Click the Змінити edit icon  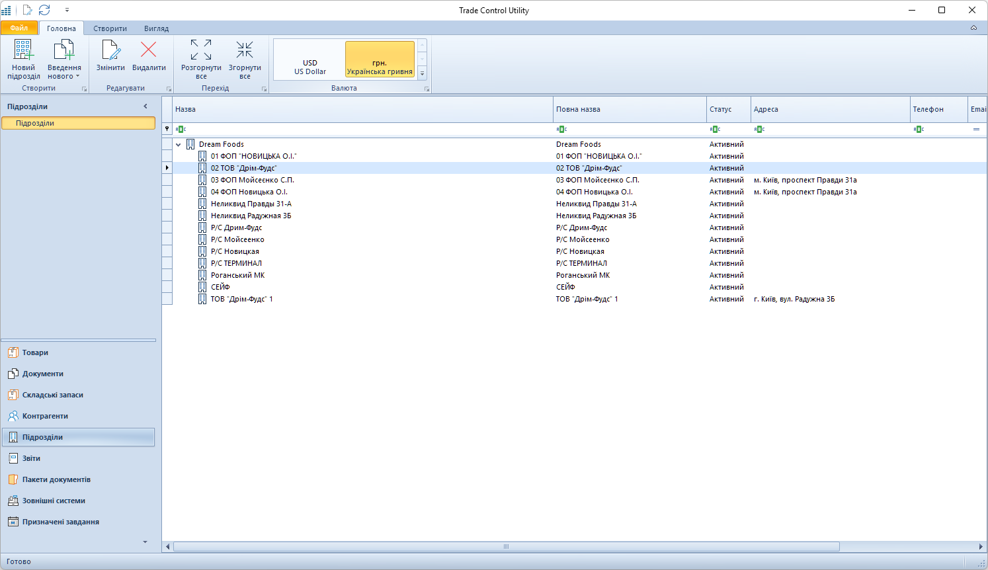click(x=110, y=52)
